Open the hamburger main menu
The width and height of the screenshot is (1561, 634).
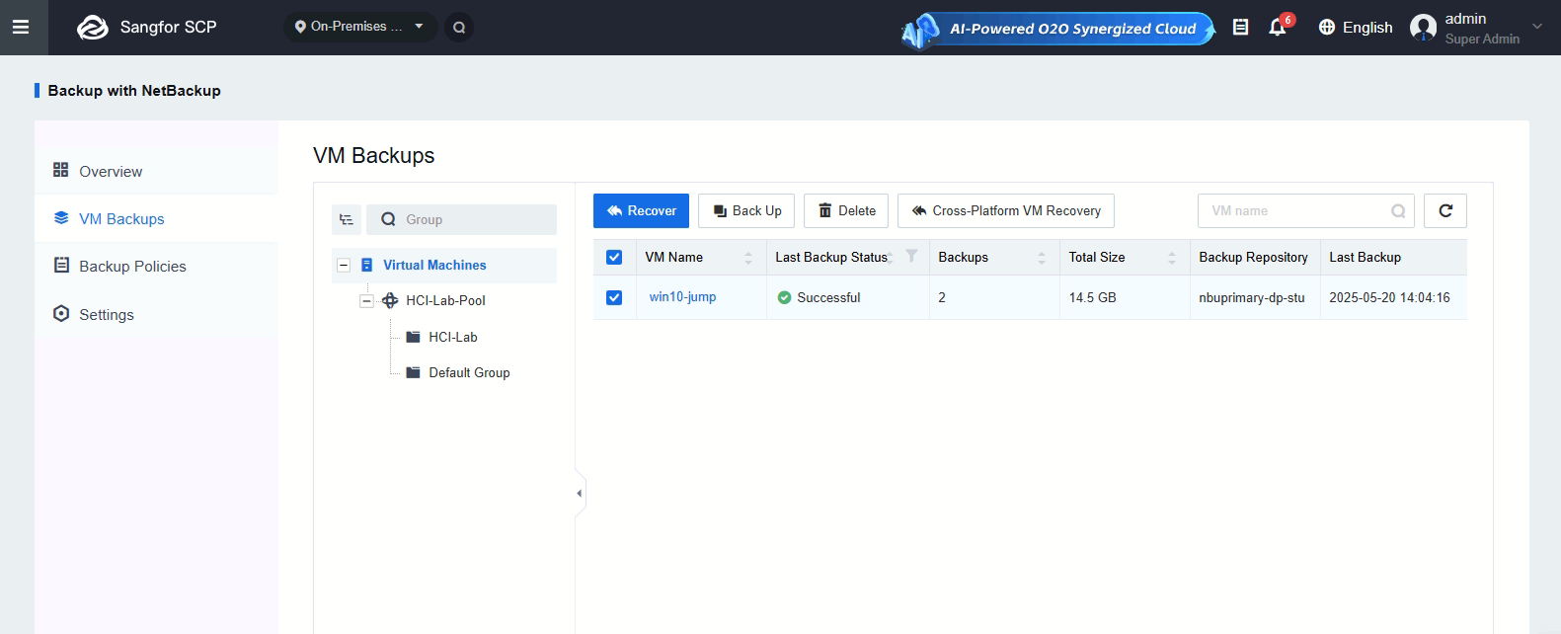click(20, 28)
